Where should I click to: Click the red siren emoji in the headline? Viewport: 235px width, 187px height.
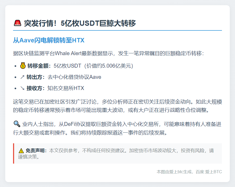coord(17,23)
